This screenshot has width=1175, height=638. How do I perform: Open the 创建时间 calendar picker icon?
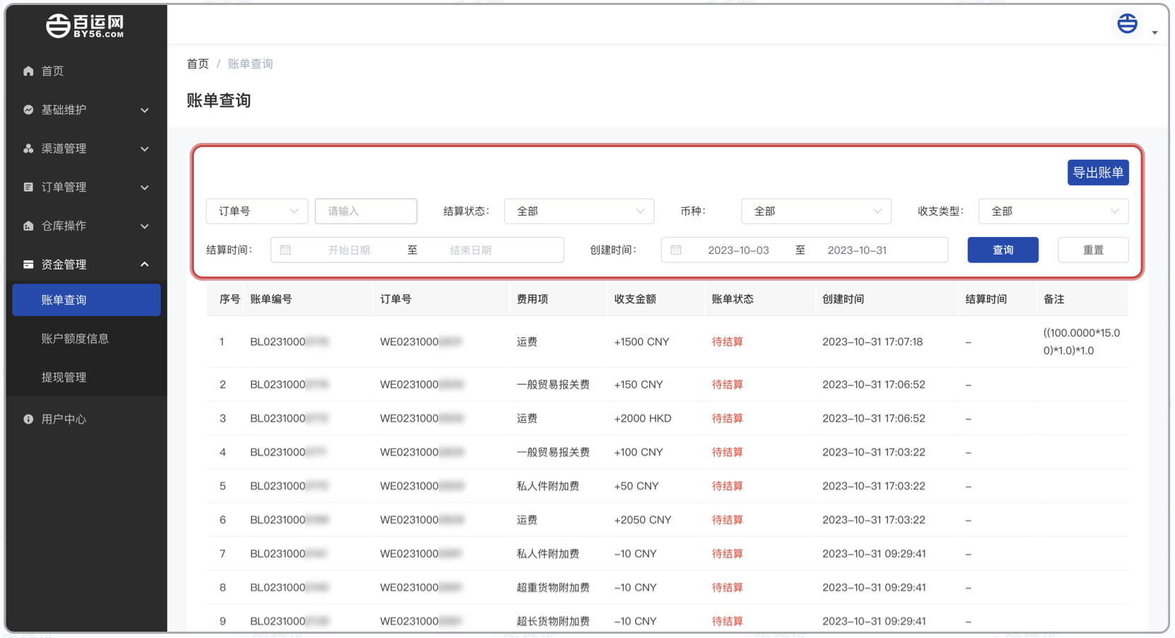pyautogui.click(x=676, y=250)
